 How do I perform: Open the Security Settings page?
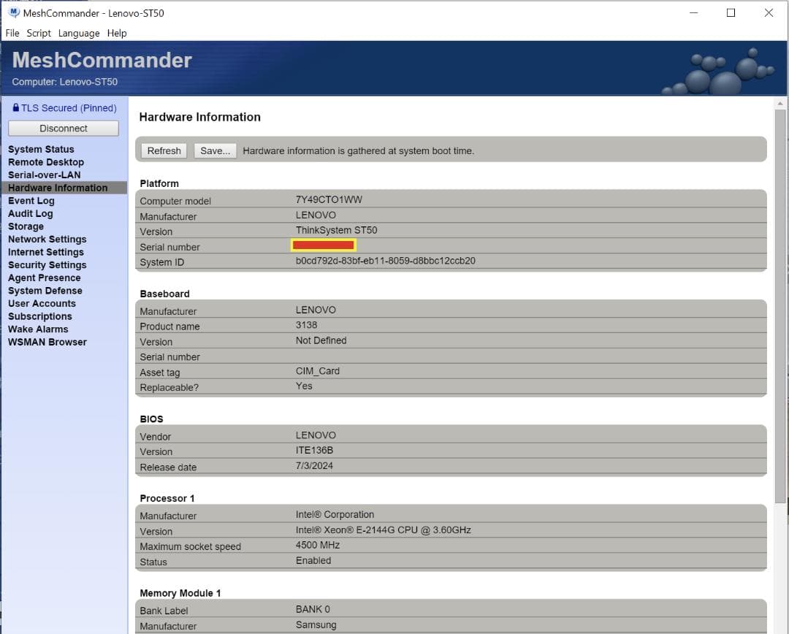pyautogui.click(x=47, y=264)
